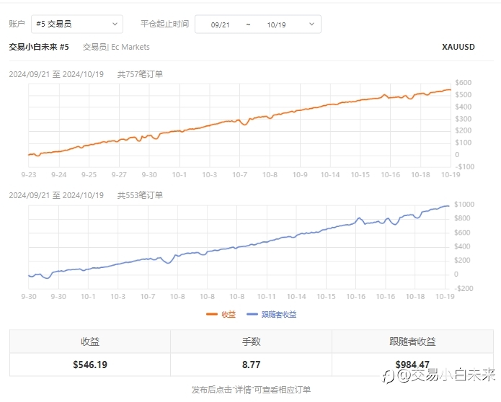Viewport: 501px width, 402px height.
Task: Click the blue 跟随者收益 legend color marker
Action: point(252,315)
